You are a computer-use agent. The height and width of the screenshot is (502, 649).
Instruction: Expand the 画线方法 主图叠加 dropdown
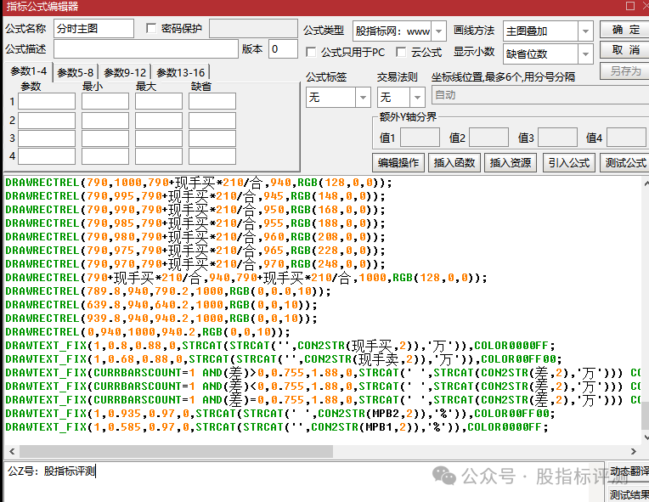pos(585,31)
